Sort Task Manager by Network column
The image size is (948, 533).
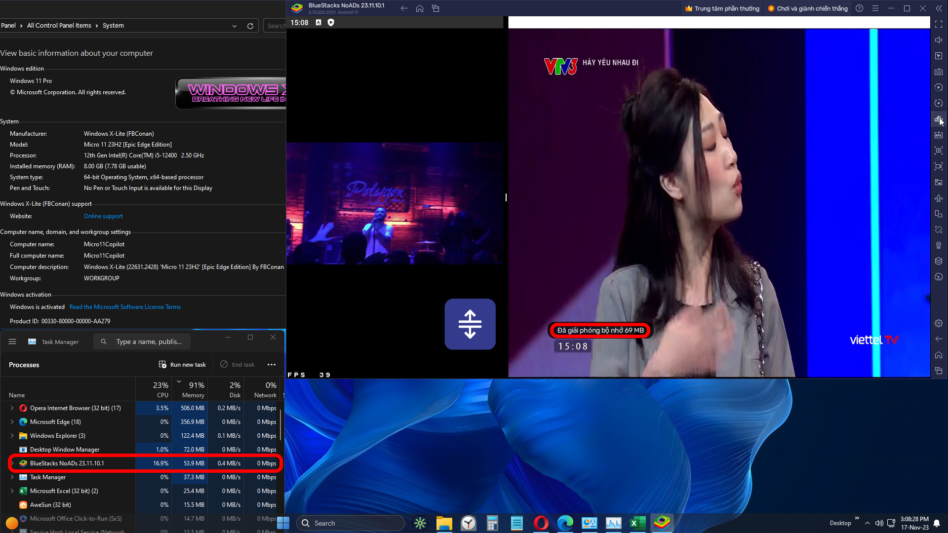click(x=262, y=389)
